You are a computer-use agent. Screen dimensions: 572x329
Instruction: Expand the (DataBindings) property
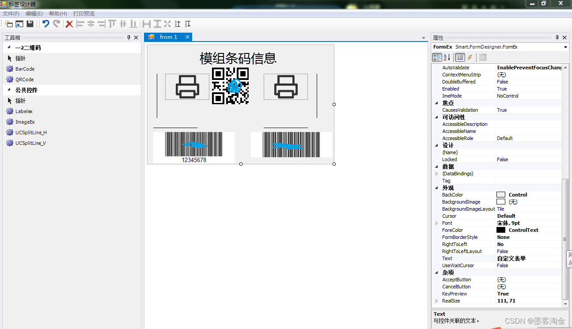pos(437,174)
